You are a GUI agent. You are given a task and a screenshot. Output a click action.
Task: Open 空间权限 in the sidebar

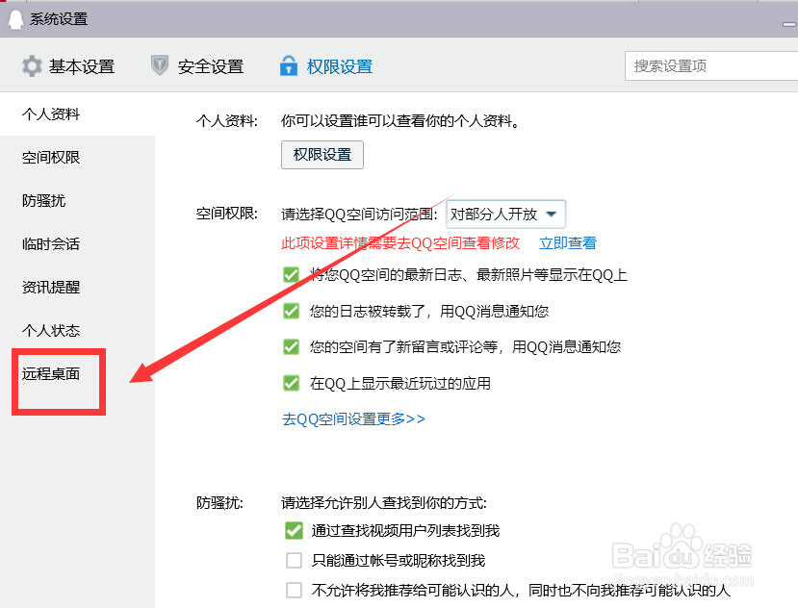(51, 157)
